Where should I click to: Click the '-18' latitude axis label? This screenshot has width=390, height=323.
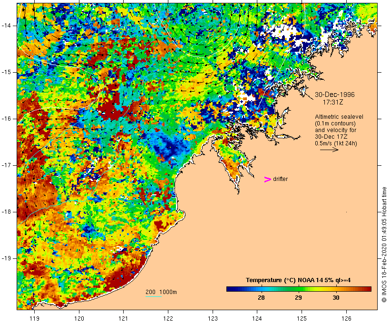coord(6,212)
